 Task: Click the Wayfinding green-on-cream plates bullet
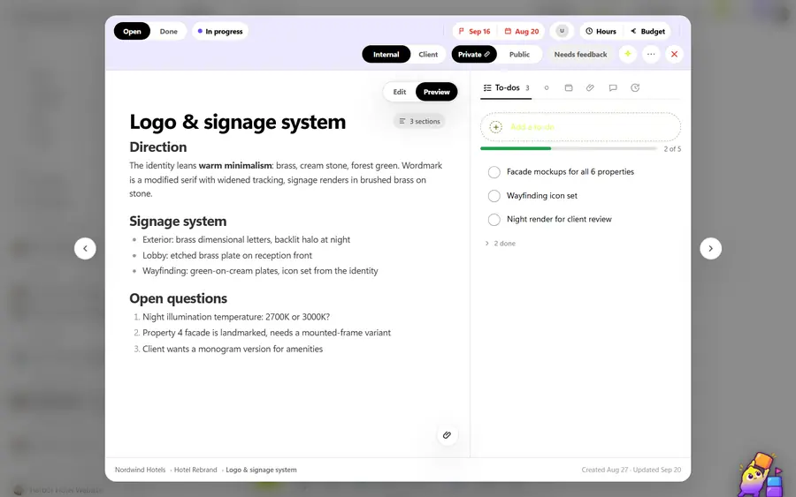coord(260,271)
